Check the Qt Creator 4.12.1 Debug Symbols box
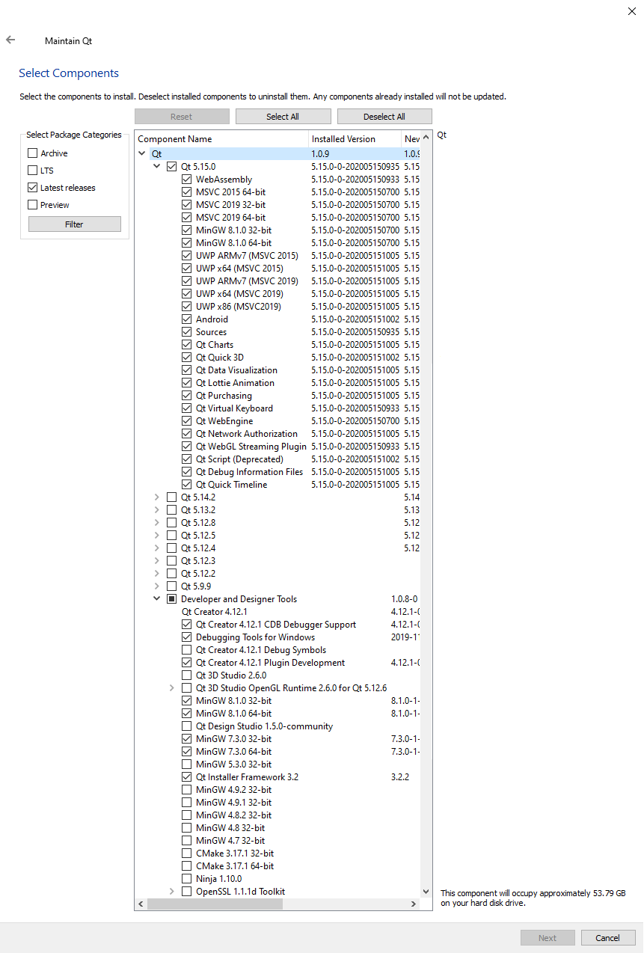This screenshot has height=953, width=644. coord(187,650)
